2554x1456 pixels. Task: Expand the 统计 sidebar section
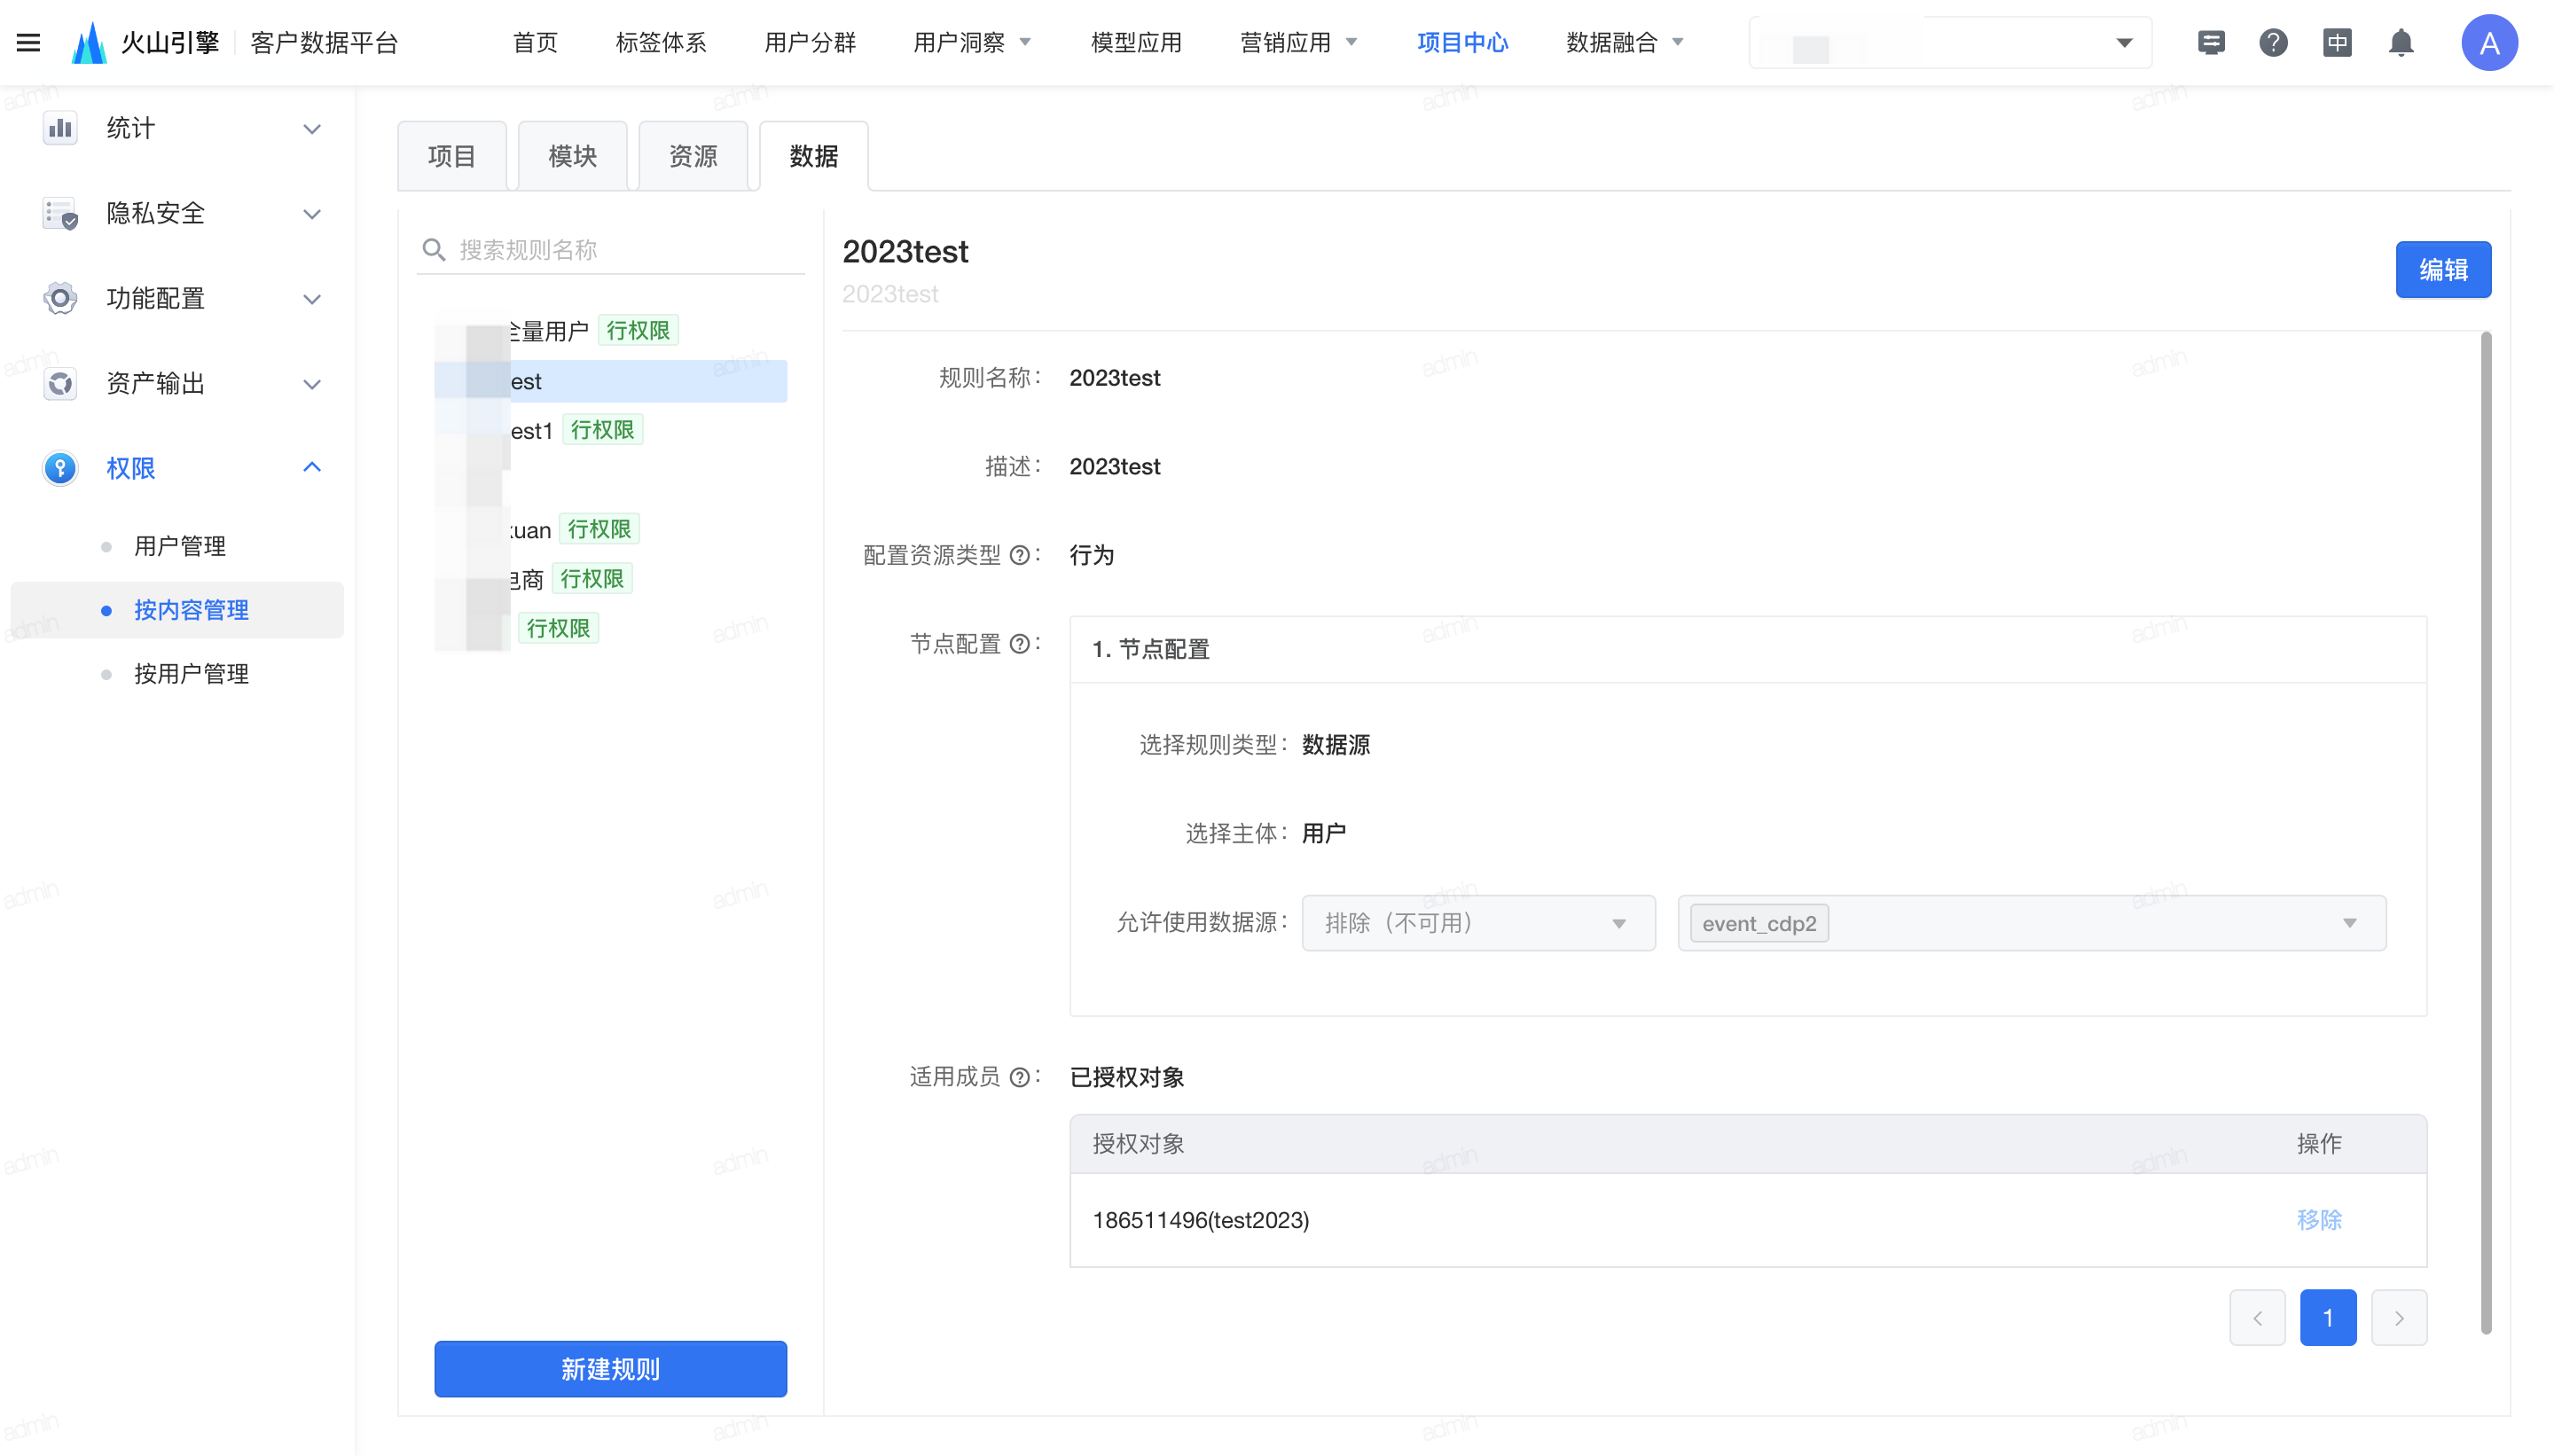pyautogui.click(x=312, y=129)
